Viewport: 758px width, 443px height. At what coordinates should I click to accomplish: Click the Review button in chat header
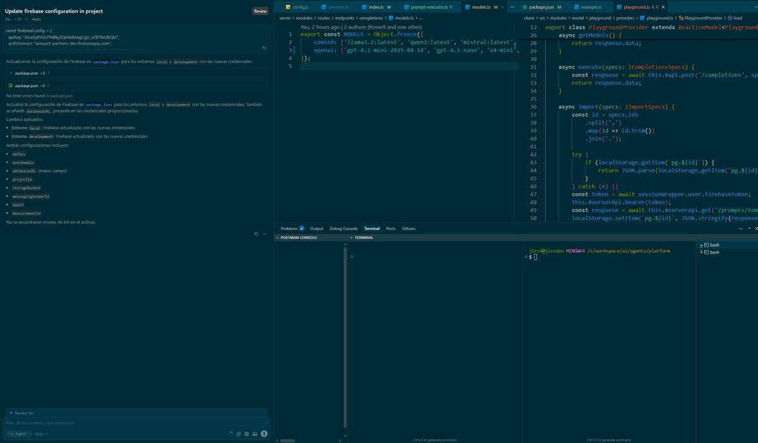coord(260,11)
